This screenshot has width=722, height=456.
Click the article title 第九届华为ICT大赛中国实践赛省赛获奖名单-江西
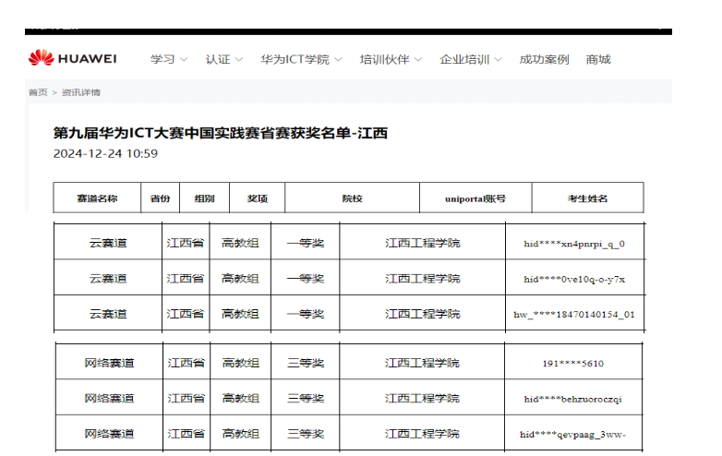(x=220, y=133)
